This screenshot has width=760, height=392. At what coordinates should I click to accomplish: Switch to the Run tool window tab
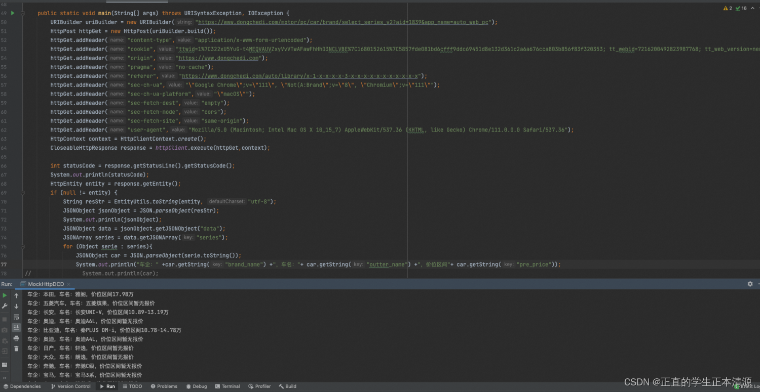tap(107, 386)
